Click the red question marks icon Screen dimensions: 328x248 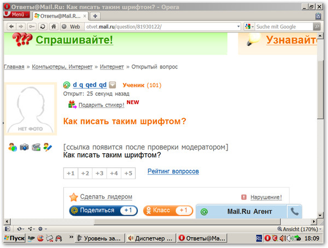tap(22, 39)
